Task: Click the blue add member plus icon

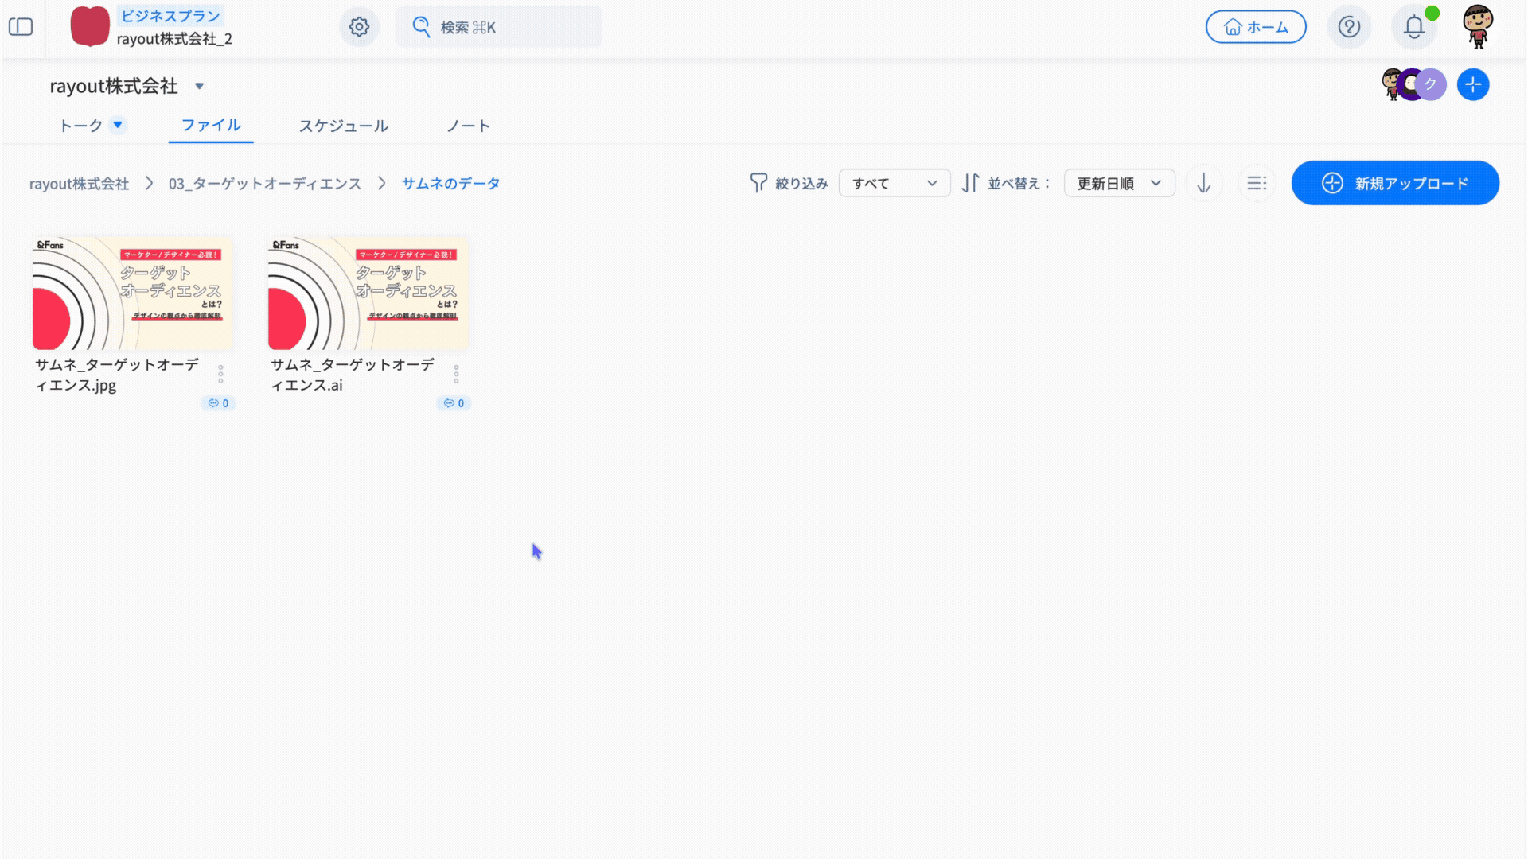Action: pyautogui.click(x=1473, y=84)
